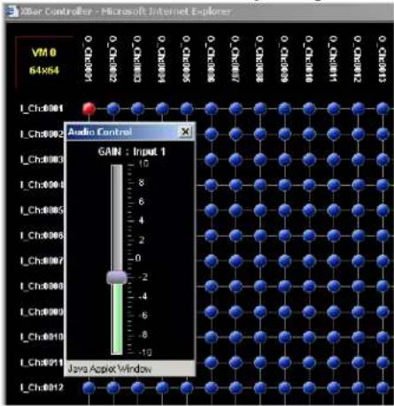Select the O_Ch:0012 output column label
The height and width of the screenshot is (406, 394).
pyautogui.click(x=358, y=59)
